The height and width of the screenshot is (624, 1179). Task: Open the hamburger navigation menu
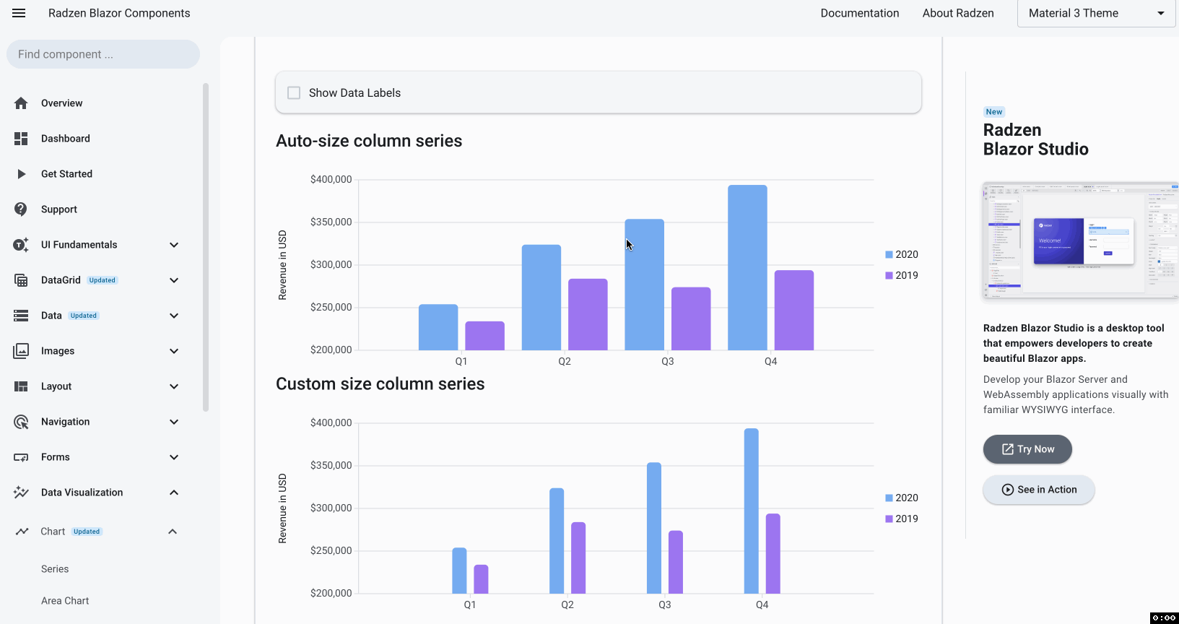19,13
